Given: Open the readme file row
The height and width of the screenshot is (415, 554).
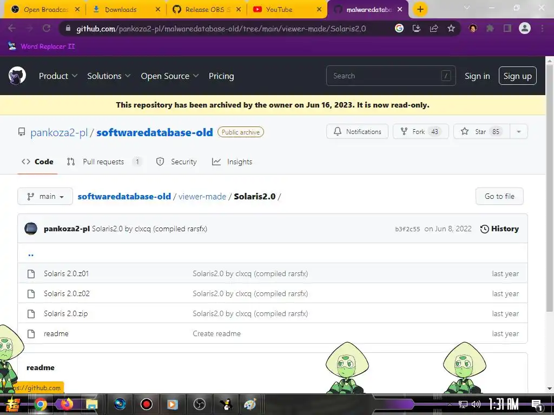Looking at the screenshot, I should click(273, 333).
